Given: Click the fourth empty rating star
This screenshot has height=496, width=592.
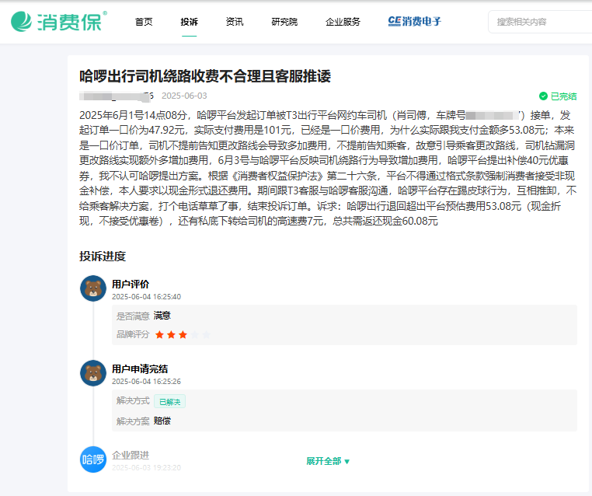Looking at the screenshot, I should tap(195, 335).
